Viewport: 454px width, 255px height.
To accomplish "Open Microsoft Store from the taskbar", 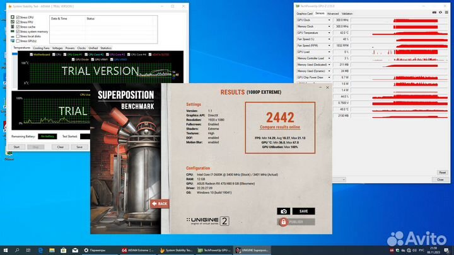I will pyautogui.click(x=64, y=251).
